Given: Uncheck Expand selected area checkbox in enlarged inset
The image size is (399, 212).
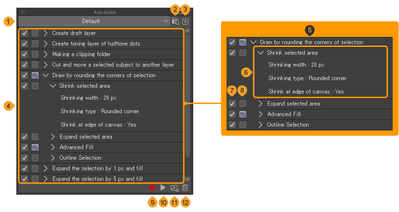Looking at the screenshot, I should point(232,104).
